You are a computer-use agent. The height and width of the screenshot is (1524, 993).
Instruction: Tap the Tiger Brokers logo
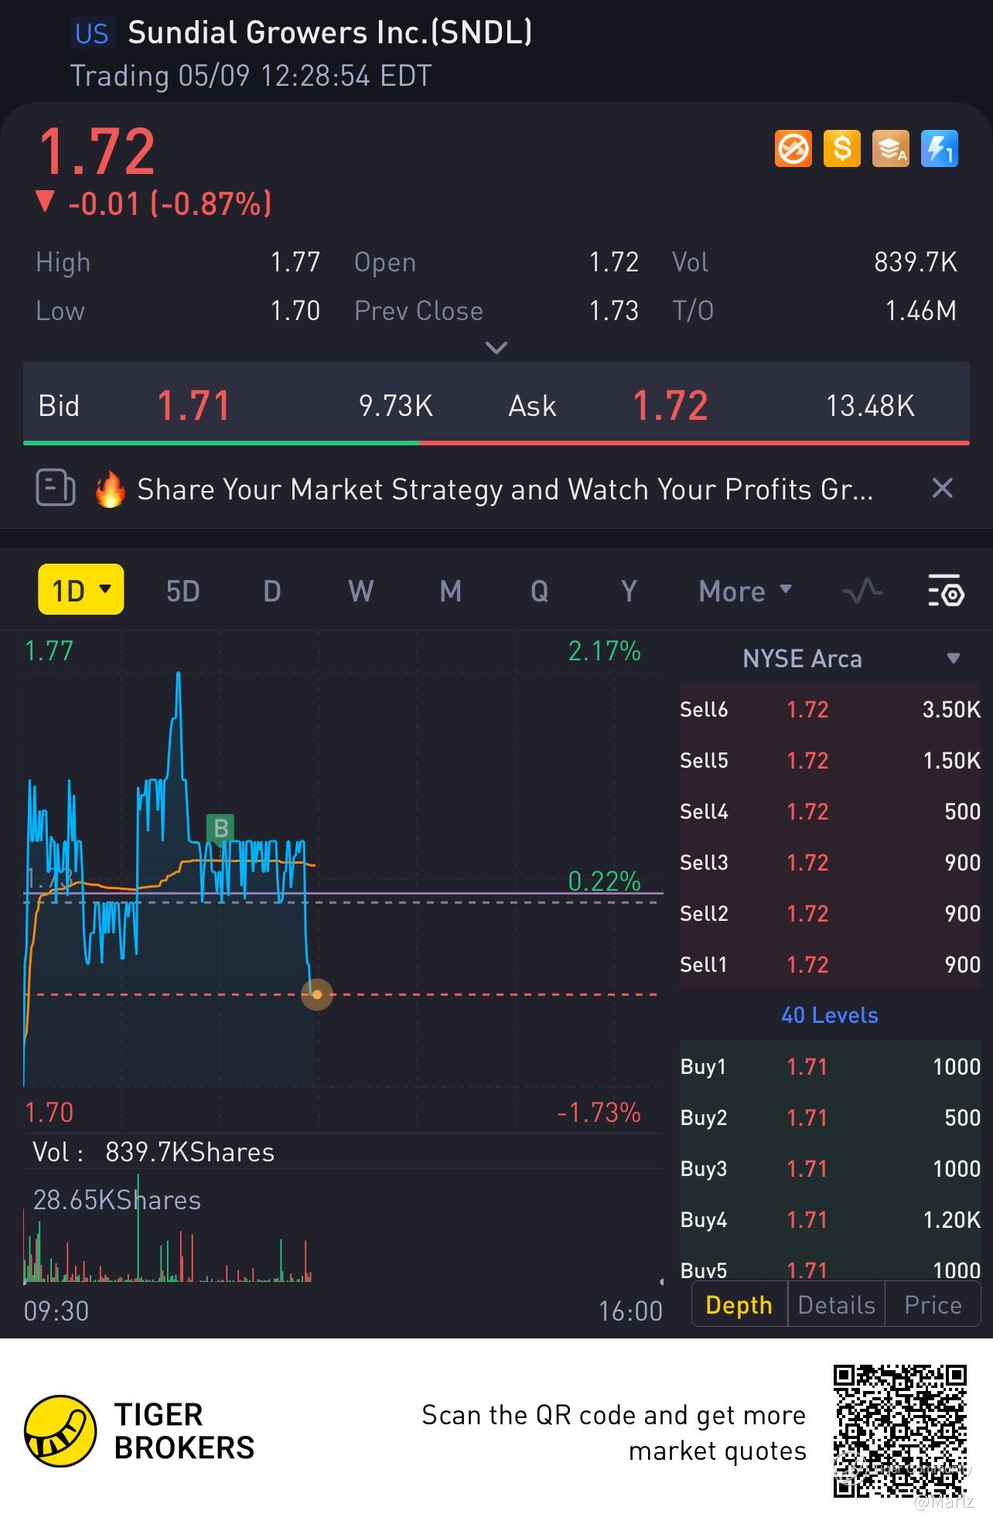(x=139, y=1431)
